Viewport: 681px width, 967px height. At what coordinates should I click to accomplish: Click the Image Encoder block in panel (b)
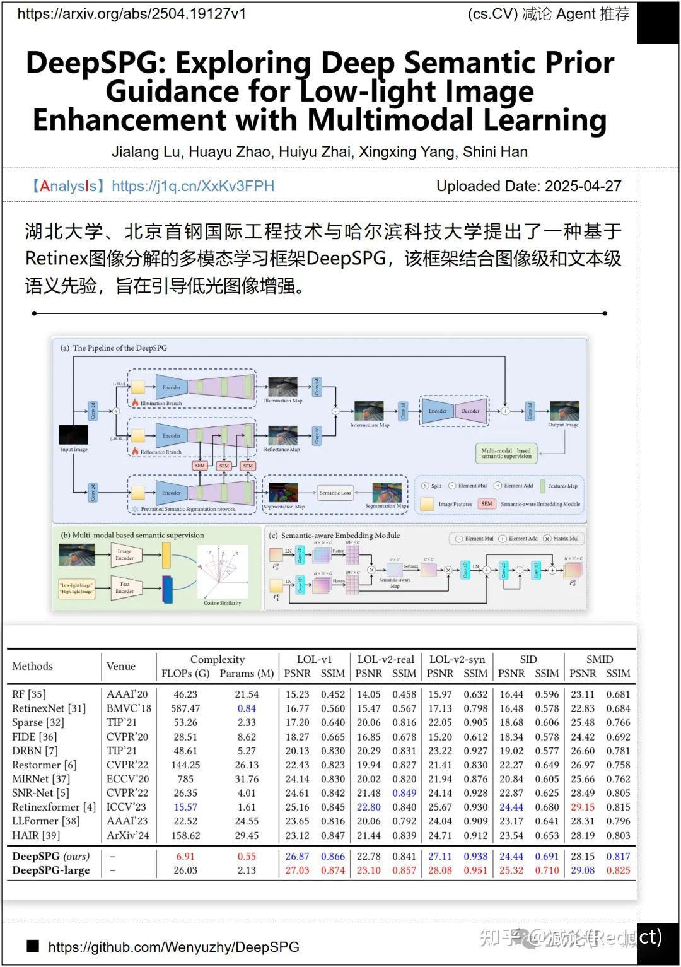click(x=125, y=555)
